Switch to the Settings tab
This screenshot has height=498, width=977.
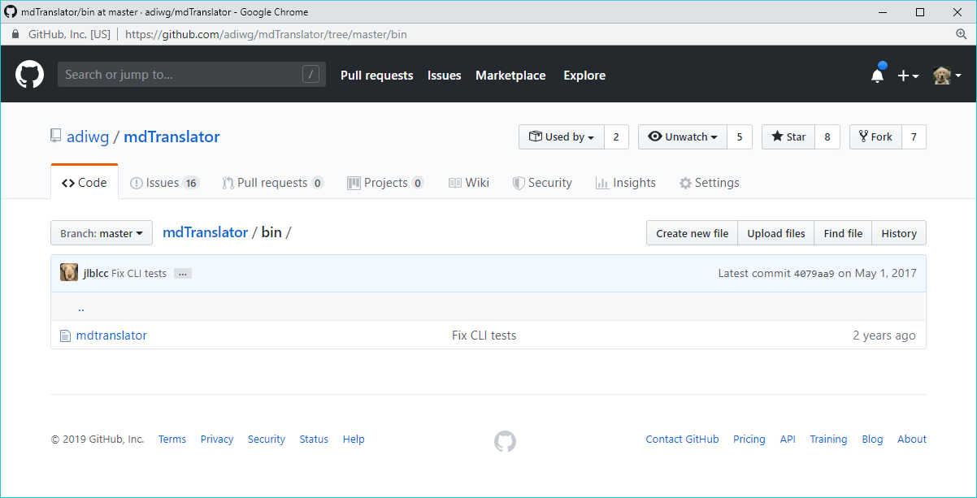(x=710, y=183)
